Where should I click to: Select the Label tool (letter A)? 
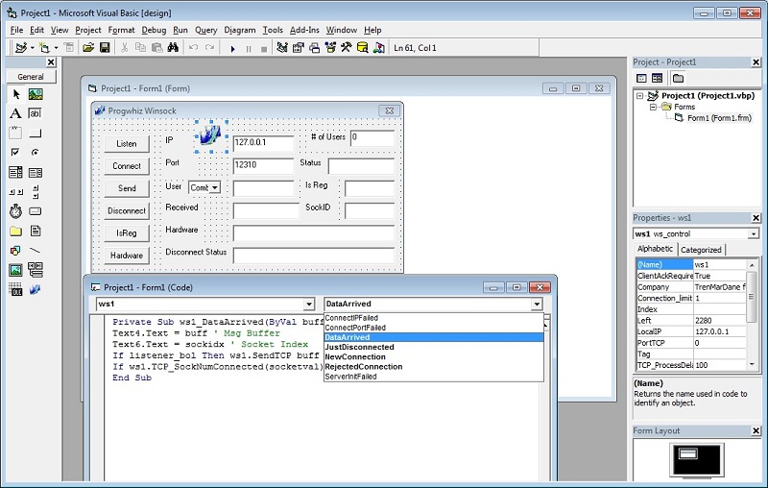pyautogui.click(x=15, y=113)
